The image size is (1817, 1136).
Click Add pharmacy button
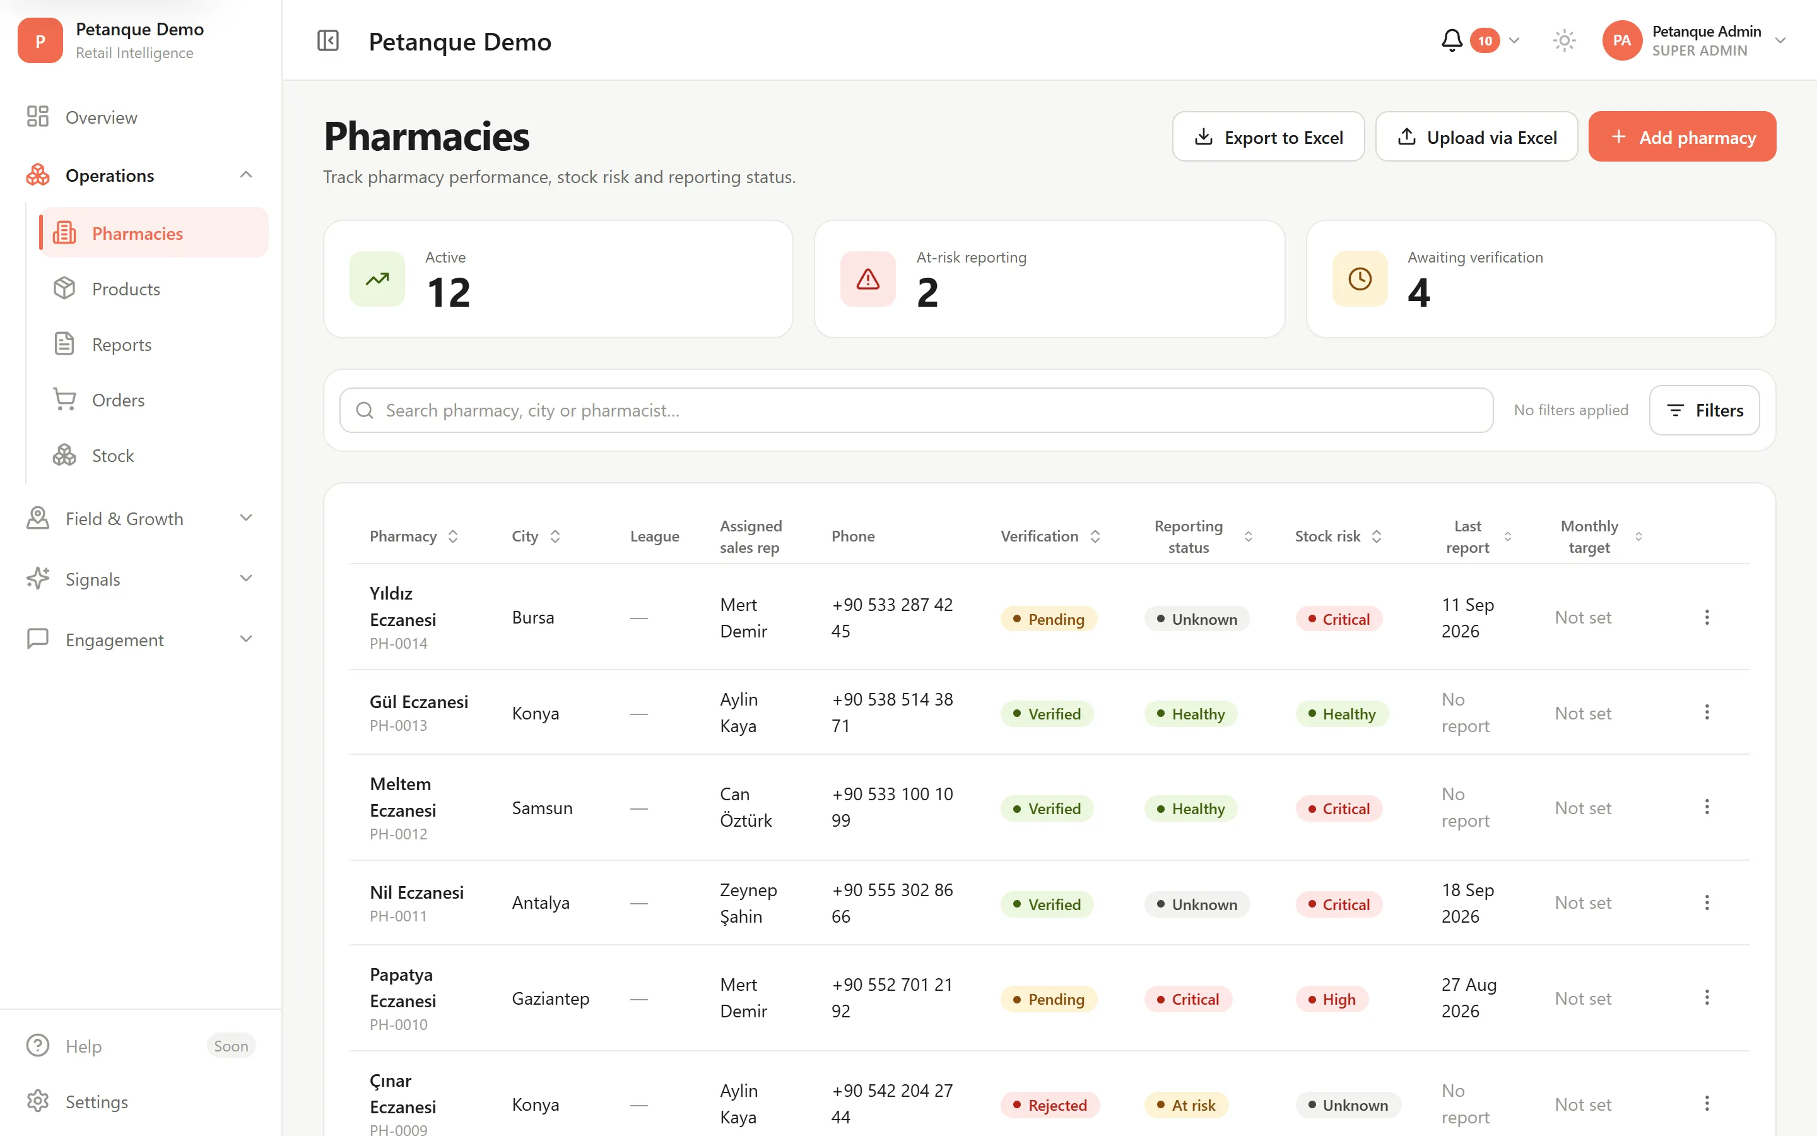[x=1682, y=137]
